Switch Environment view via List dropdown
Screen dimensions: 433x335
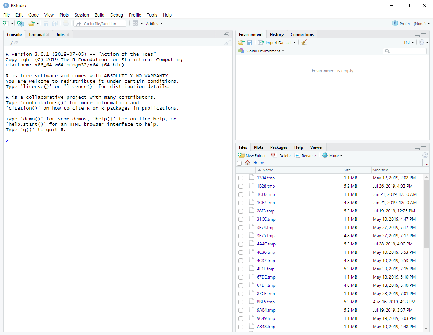coord(406,43)
